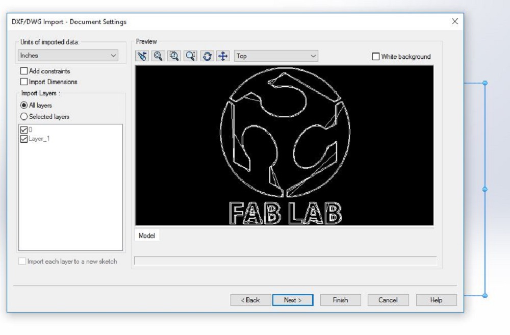Toggle the White background checkbox
510x335 pixels.
[376, 57]
